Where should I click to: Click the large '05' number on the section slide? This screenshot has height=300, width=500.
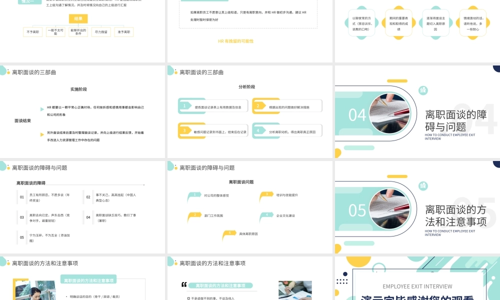[x=357, y=210]
